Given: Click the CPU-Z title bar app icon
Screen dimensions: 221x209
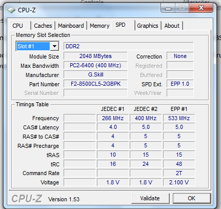Looking at the screenshot, I should (11, 10).
